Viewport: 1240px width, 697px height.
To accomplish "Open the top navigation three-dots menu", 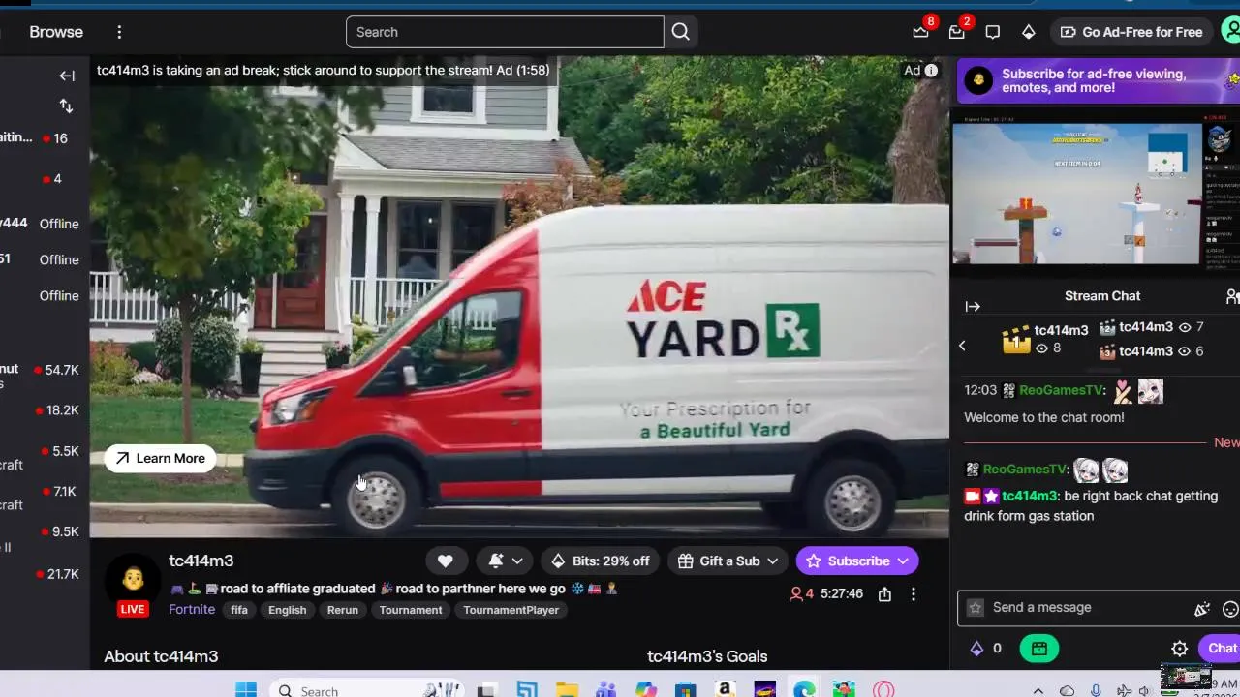I will click(x=119, y=32).
